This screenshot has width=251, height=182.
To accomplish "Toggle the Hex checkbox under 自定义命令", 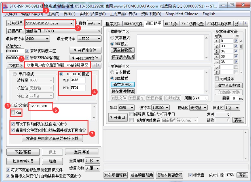I will coord(13,112).
